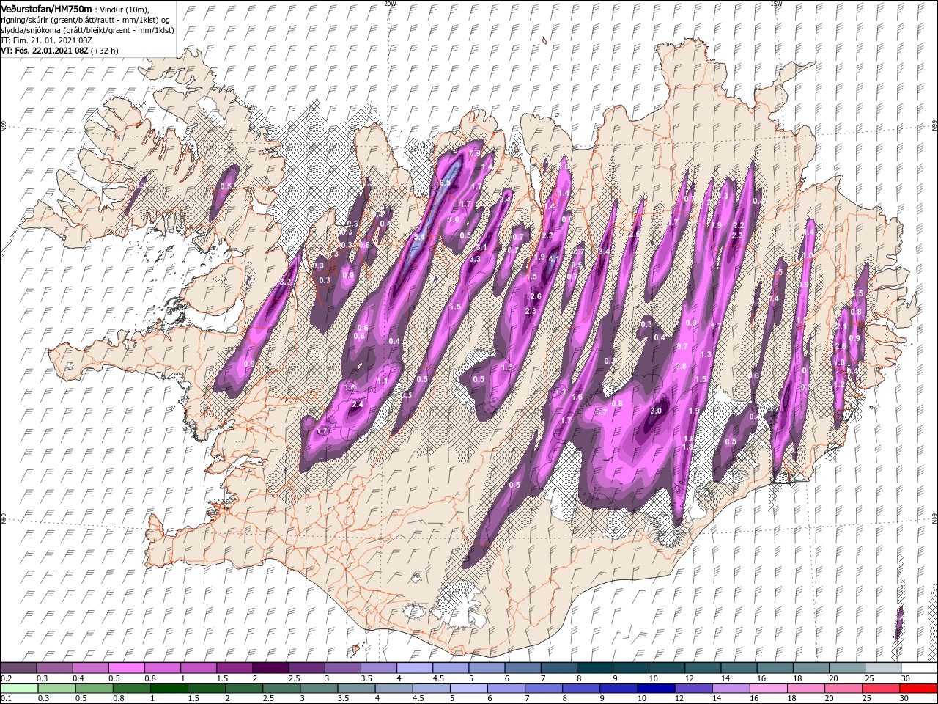The image size is (938, 704).
Task: Click the '20W' longitude label
Action: coord(390,3)
